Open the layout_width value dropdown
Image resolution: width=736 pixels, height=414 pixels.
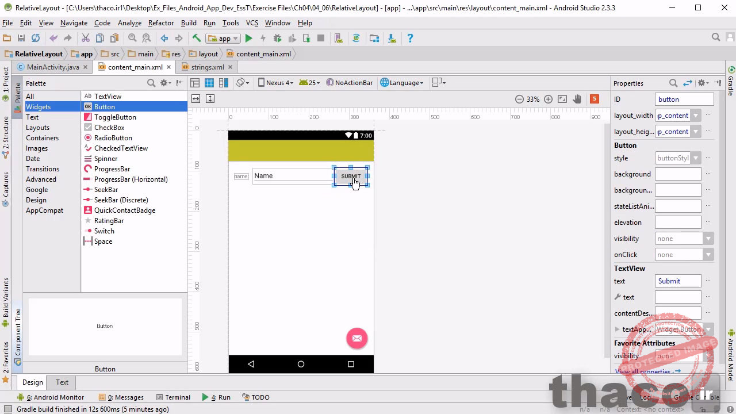click(x=696, y=116)
